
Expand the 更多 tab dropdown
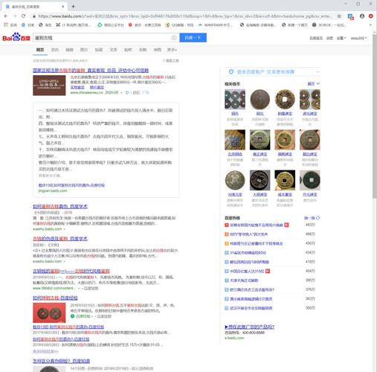click(172, 50)
